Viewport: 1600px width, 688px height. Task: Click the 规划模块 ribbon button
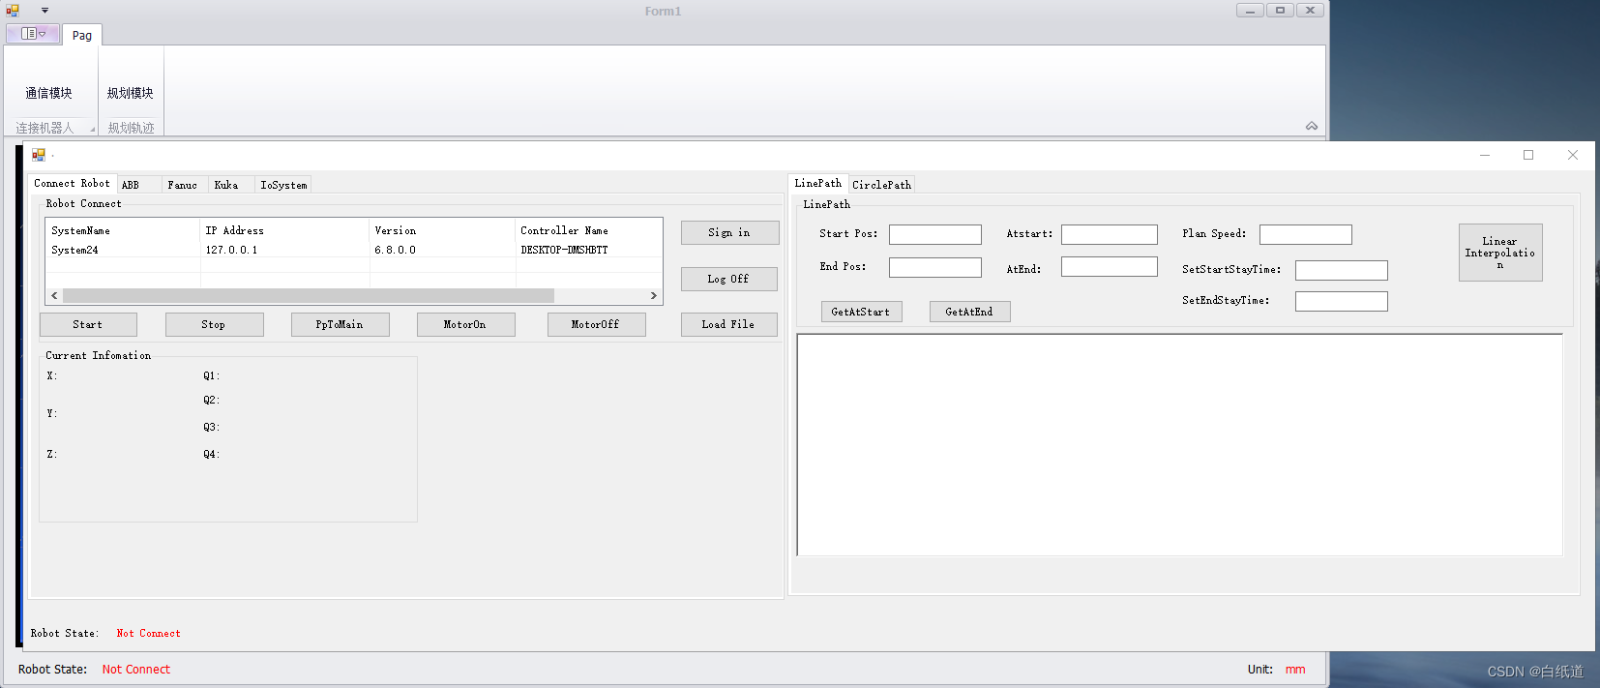pos(131,93)
